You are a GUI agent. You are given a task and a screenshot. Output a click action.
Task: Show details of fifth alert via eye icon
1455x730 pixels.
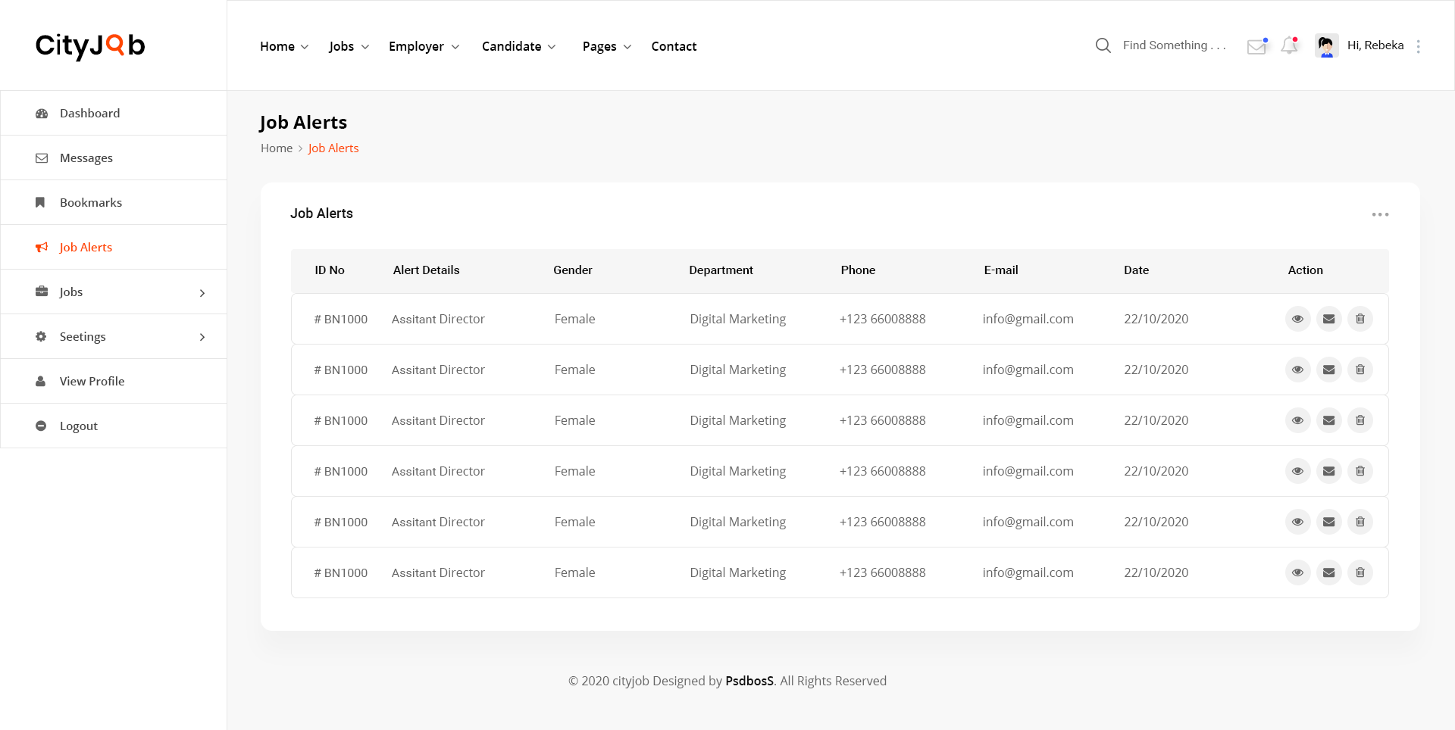(1297, 522)
